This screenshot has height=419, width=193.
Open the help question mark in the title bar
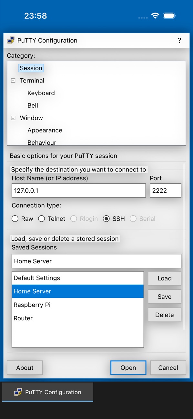pos(179,40)
